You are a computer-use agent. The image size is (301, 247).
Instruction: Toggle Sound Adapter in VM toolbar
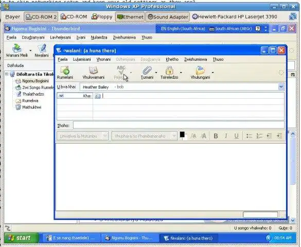tap(168, 17)
